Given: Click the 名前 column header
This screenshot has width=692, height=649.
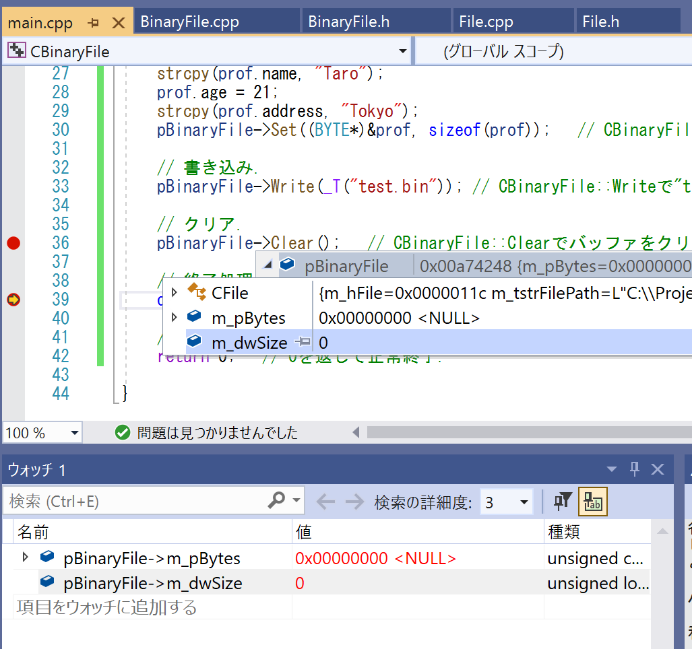Looking at the screenshot, I should point(152,531).
